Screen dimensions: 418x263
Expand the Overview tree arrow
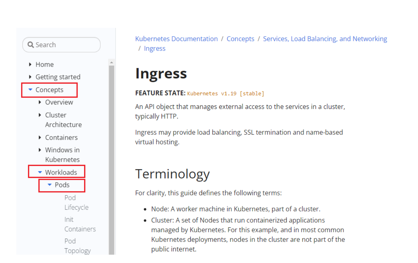pos(40,102)
